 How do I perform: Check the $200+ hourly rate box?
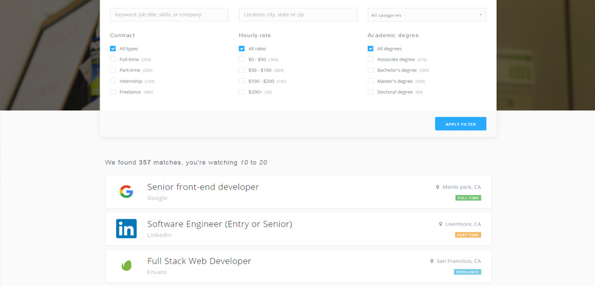pos(242,92)
